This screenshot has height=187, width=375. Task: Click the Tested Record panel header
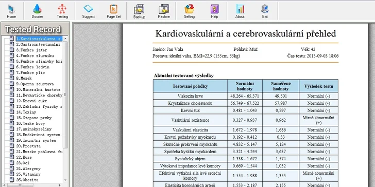35,29
